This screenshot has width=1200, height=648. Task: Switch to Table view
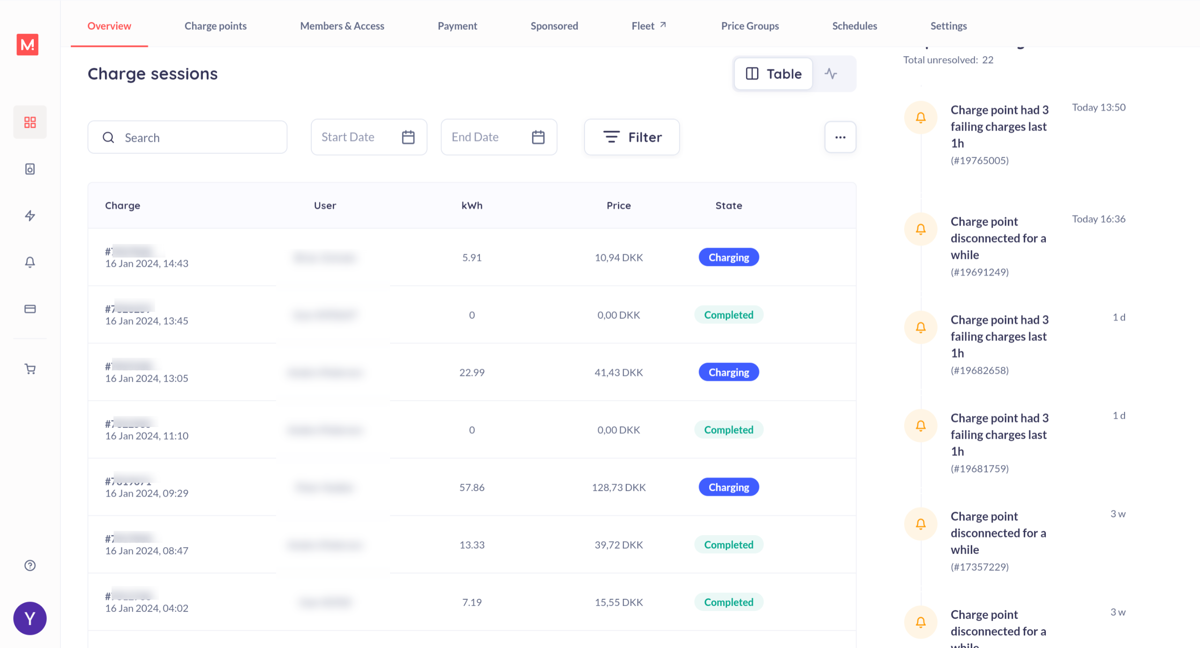tap(773, 74)
